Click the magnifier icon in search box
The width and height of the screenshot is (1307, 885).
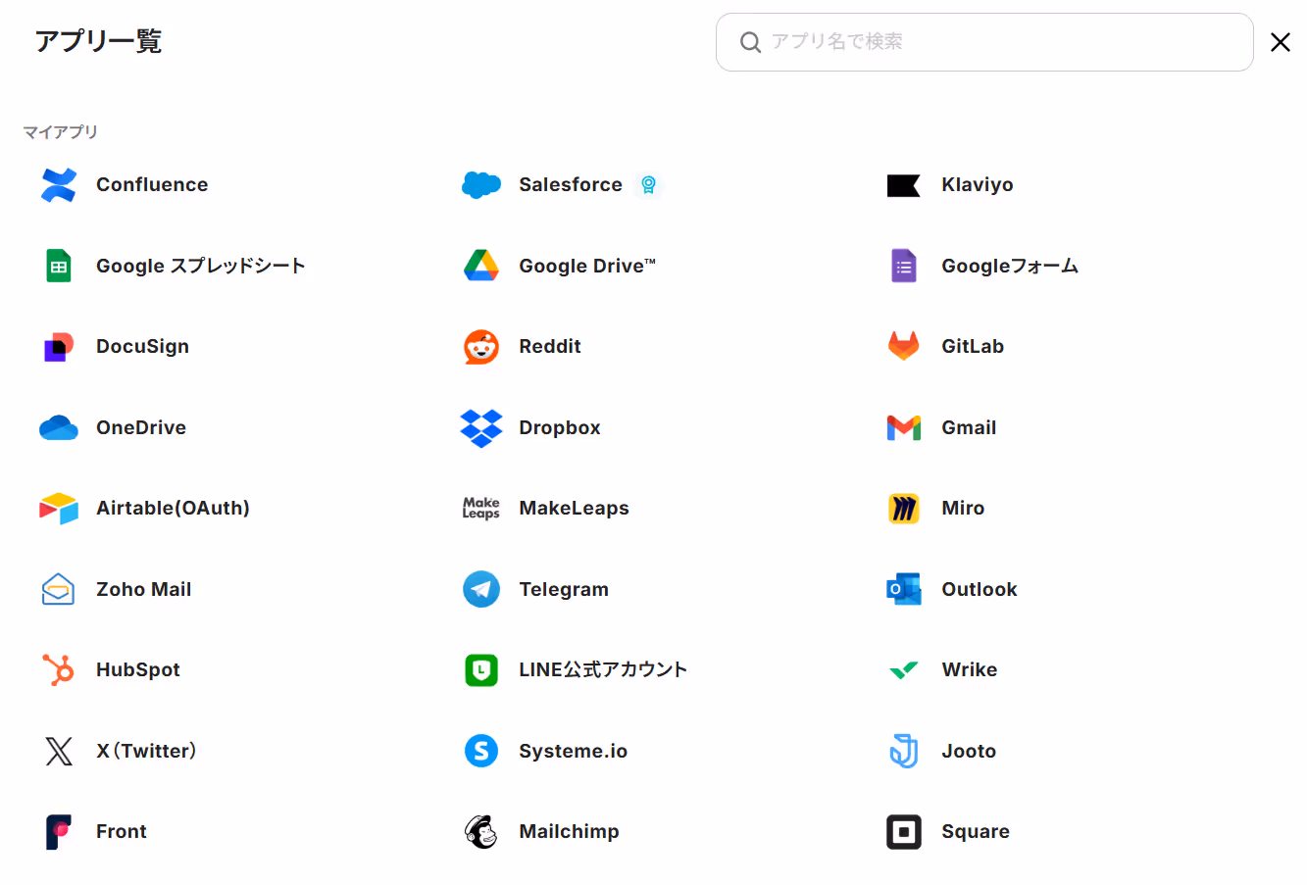click(750, 42)
